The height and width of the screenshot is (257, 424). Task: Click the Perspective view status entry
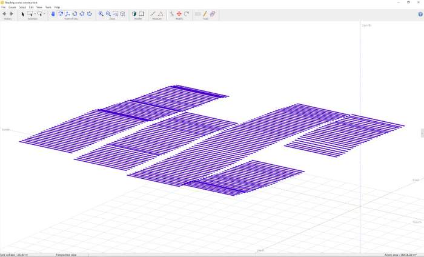[66, 255]
